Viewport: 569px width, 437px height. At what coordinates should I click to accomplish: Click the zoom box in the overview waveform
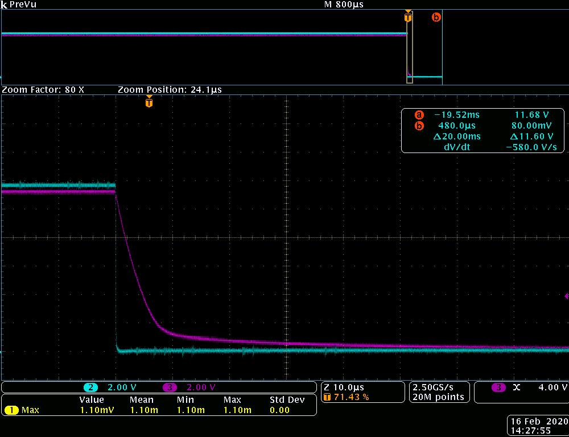point(410,52)
